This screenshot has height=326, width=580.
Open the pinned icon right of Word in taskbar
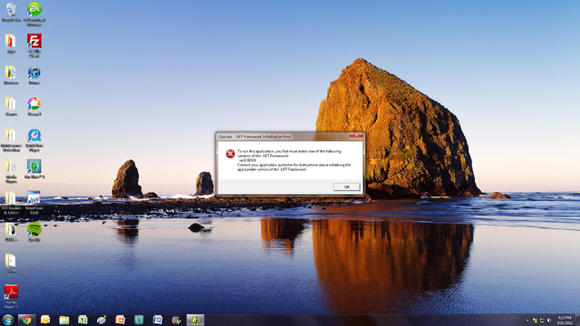tap(177, 320)
